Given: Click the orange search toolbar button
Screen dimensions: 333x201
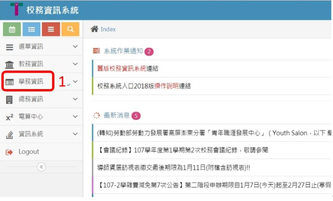Looking at the screenshot, I should (71, 29).
